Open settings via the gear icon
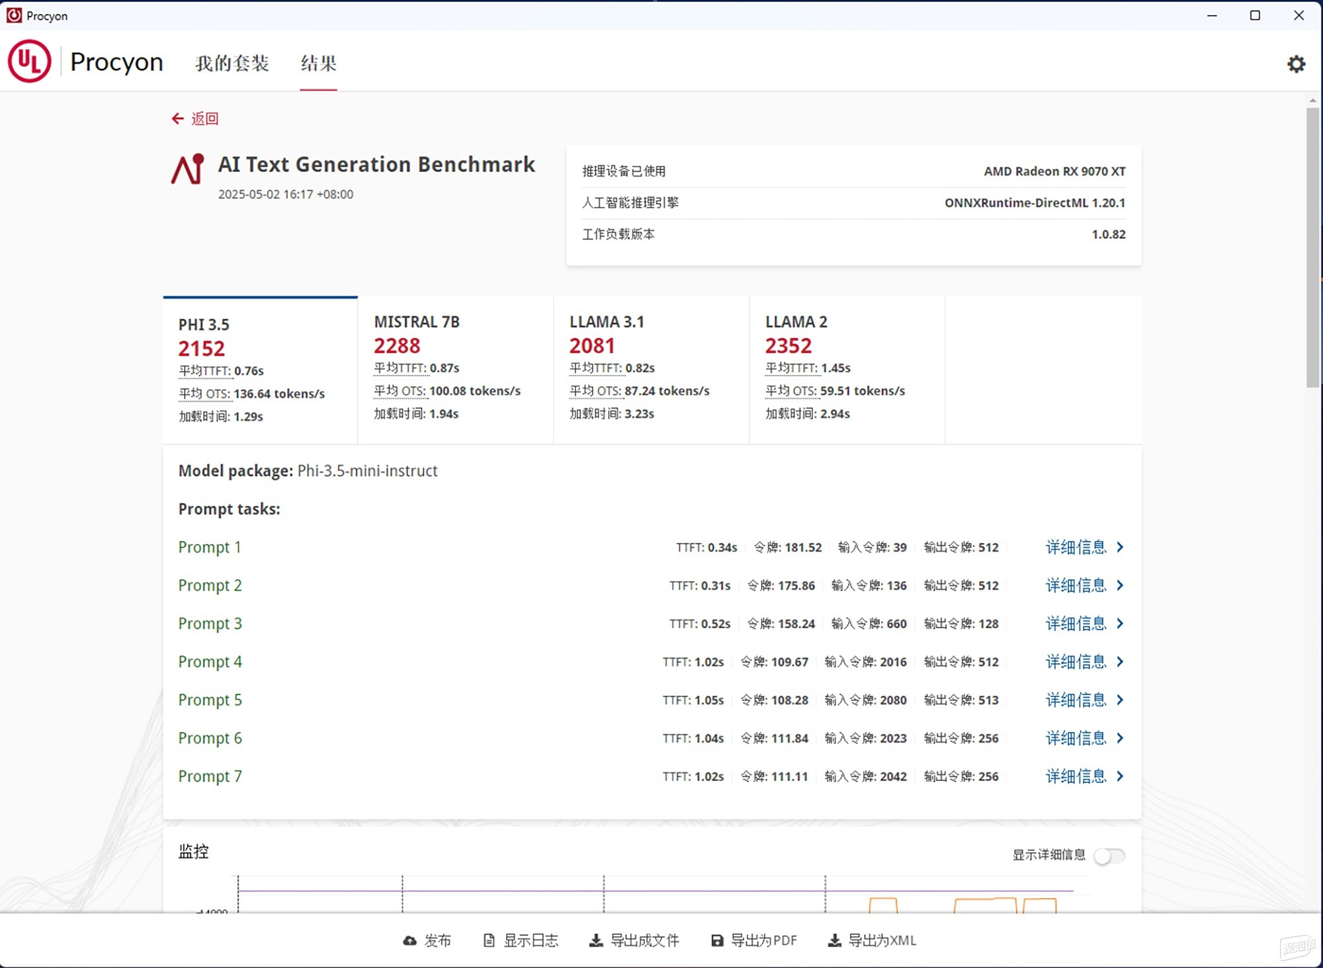The height and width of the screenshot is (968, 1323). point(1296,63)
